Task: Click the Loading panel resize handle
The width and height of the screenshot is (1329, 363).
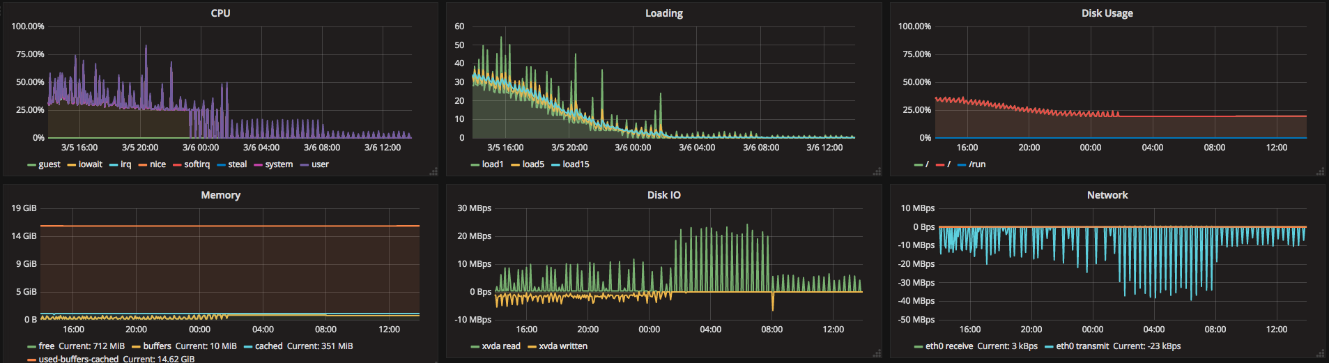Action: tap(877, 171)
